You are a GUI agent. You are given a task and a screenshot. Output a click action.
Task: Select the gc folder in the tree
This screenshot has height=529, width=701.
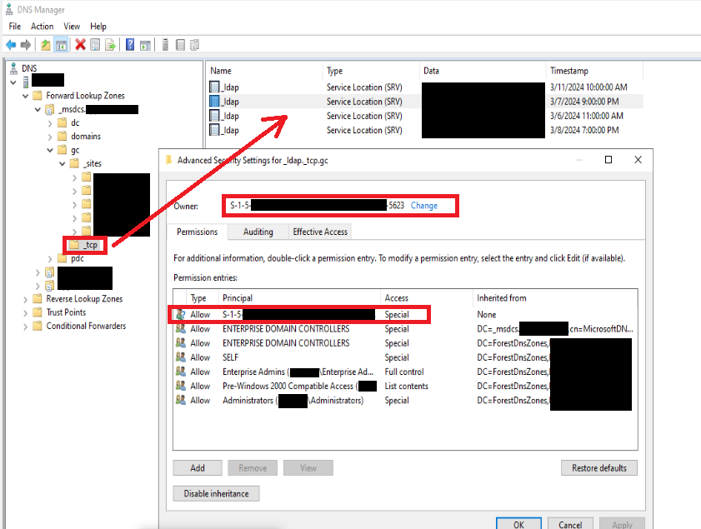click(75, 150)
